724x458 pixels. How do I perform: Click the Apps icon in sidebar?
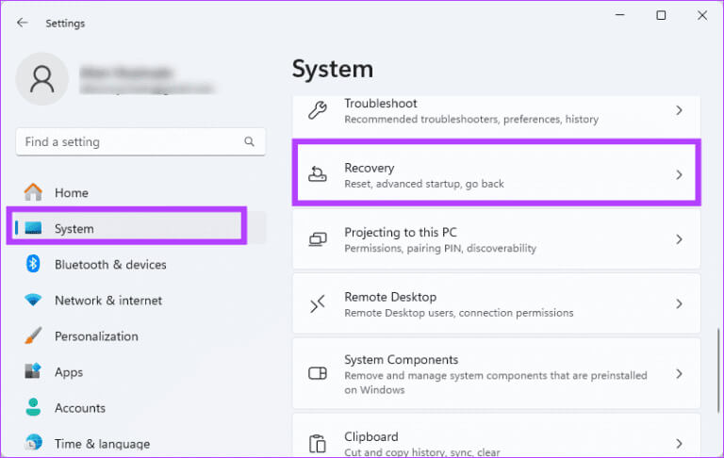(x=33, y=371)
